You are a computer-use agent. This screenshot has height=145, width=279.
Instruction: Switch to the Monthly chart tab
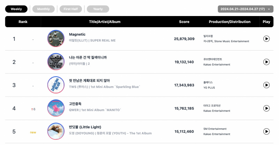43,9
